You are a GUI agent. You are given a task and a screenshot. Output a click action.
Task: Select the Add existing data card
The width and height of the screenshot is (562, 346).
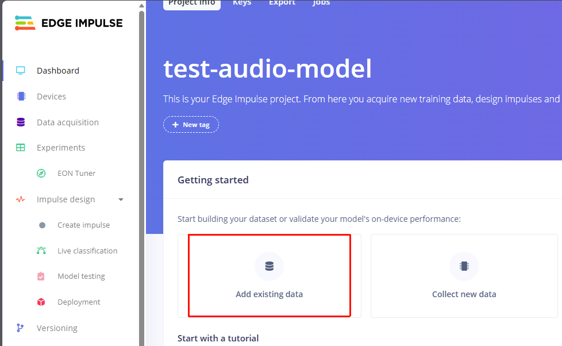tap(269, 276)
